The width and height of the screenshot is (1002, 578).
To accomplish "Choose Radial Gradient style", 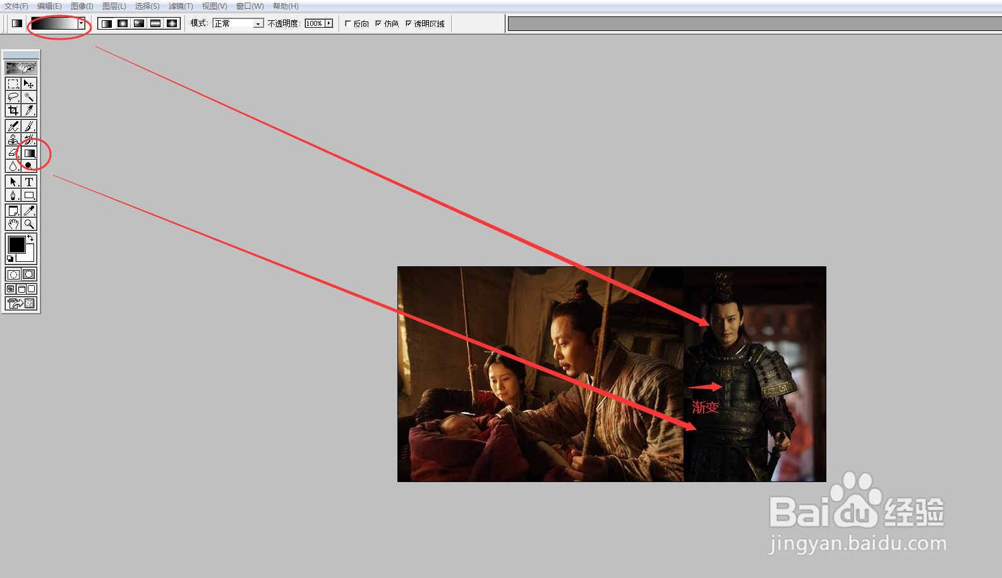I will (x=123, y=23).
